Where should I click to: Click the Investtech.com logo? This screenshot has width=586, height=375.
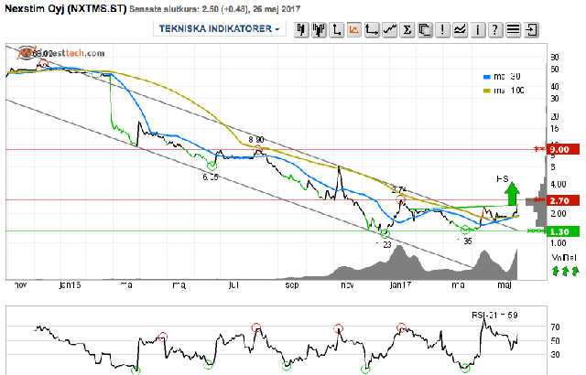[x=61, y=53]
